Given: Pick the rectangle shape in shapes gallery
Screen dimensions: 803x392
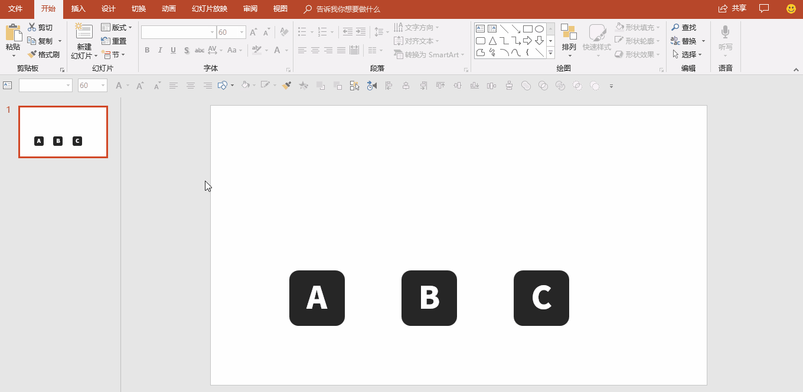Looking at the screenshot, I should 527,28.
